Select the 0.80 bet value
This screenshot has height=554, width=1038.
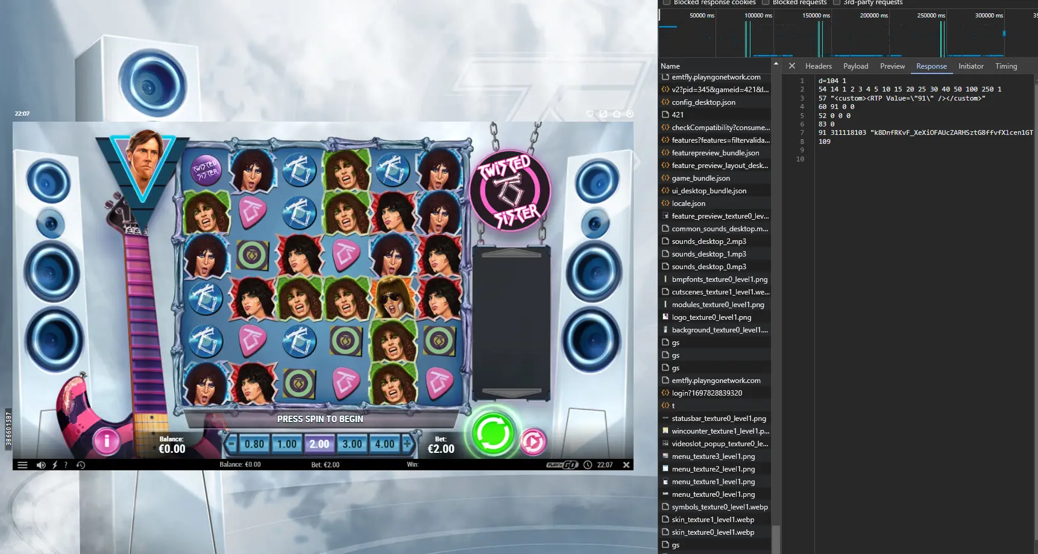click(254, 444)
